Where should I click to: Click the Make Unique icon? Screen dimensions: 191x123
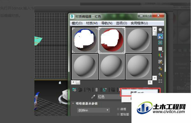(x=113, y=90)
